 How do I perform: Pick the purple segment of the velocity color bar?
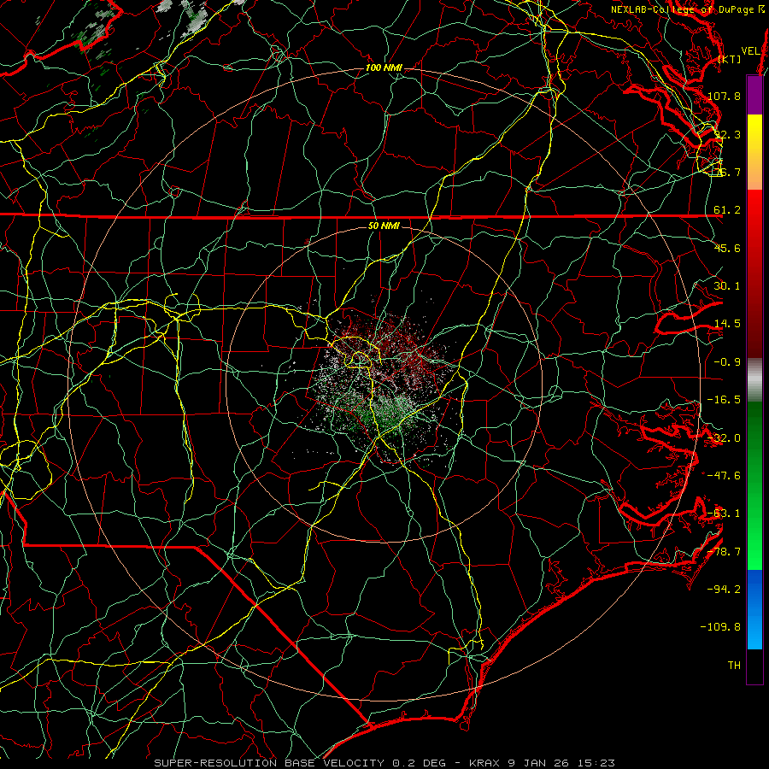click(754, 96)
